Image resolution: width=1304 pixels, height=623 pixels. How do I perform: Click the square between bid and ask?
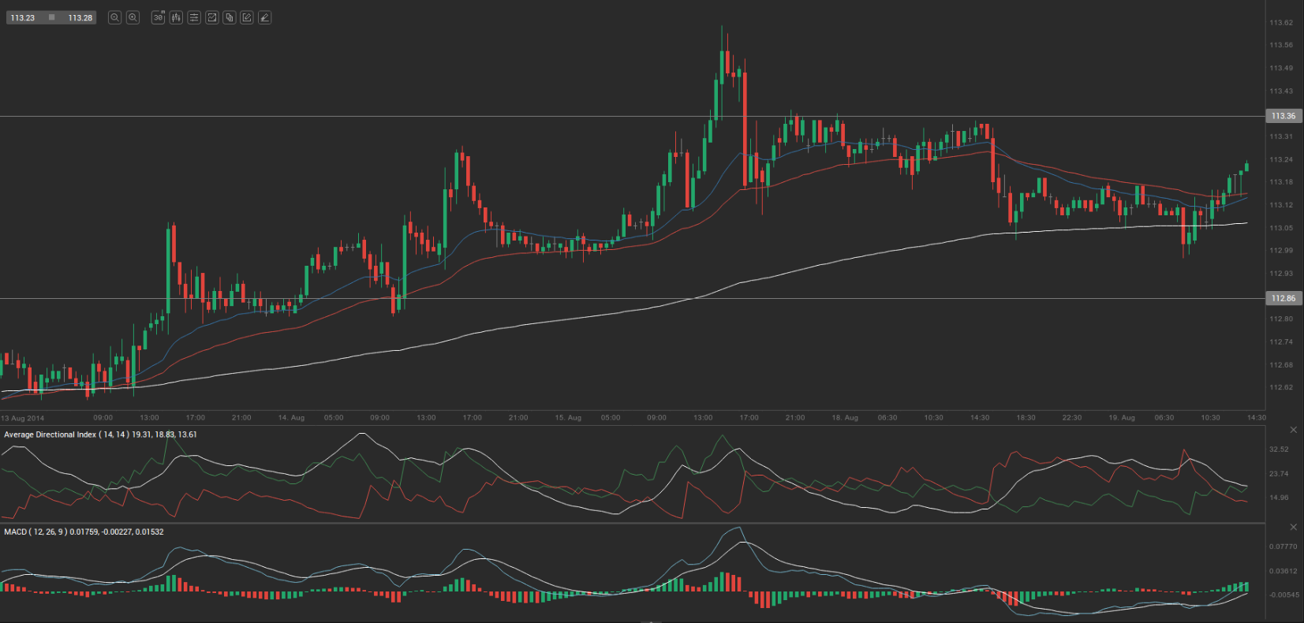tap(52, 17)
